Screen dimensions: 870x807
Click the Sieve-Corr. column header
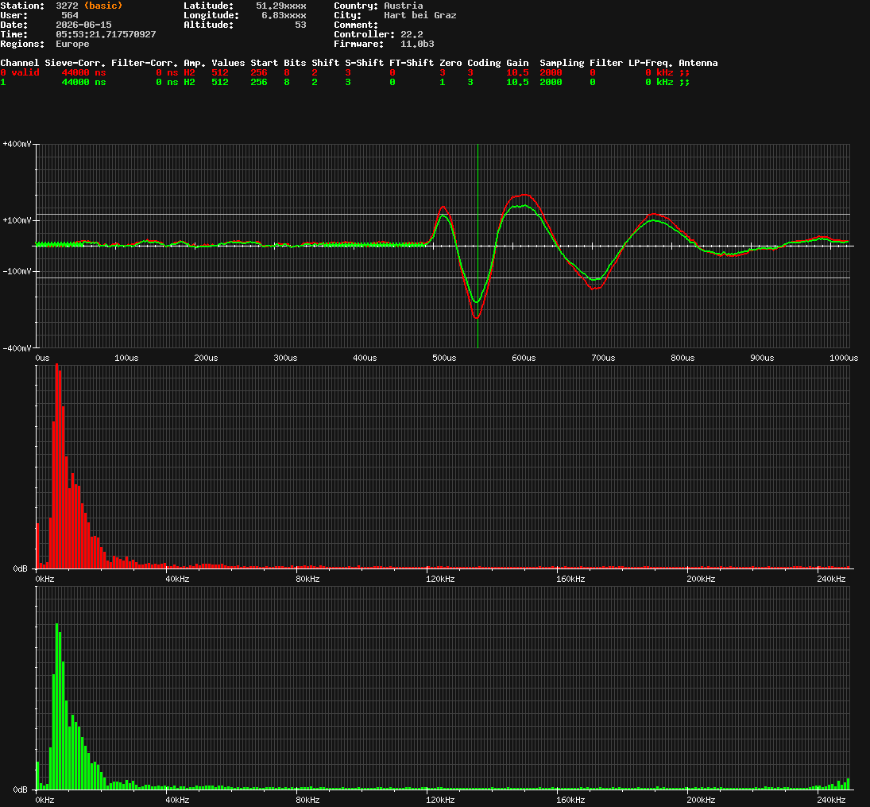point(75,63)
